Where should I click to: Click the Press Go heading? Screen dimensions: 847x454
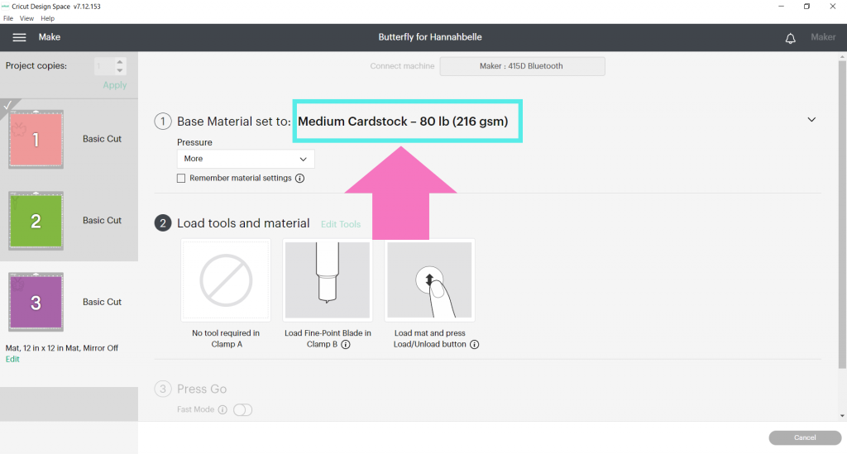(x=202, y=389)
